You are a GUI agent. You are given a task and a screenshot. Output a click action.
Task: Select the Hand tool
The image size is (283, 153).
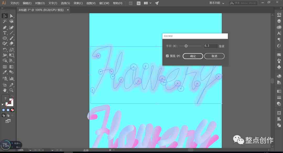(x=5, y=90)
